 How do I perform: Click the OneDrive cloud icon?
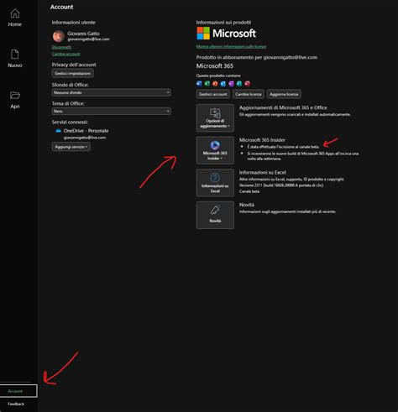58,131
